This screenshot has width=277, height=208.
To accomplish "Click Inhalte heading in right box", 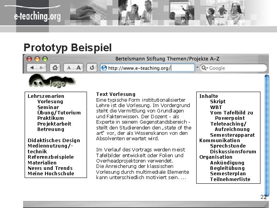I will coord(209,96).
